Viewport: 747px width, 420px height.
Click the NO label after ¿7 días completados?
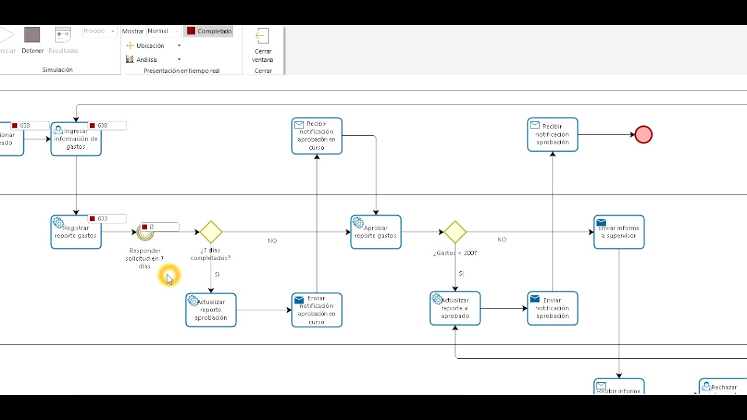(x=272, y=240)
